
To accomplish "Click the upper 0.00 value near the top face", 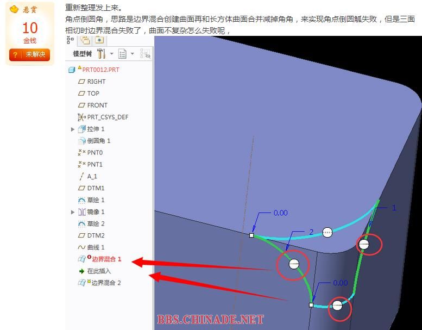I will [280, 213].
